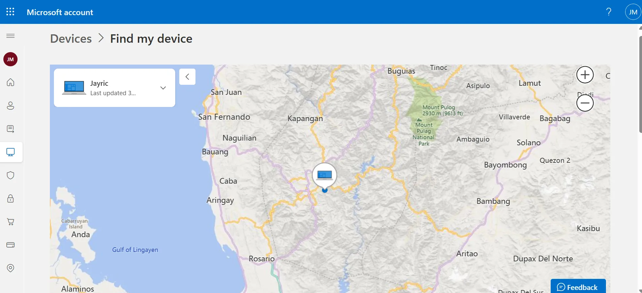Select the Devices monitor icon
The width and height of the screenshot is (642, 293).
click(10, 152)
